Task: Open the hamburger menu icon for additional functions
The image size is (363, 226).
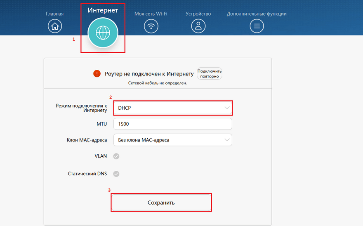Action: pyautogui.click(x=257, y=26)
